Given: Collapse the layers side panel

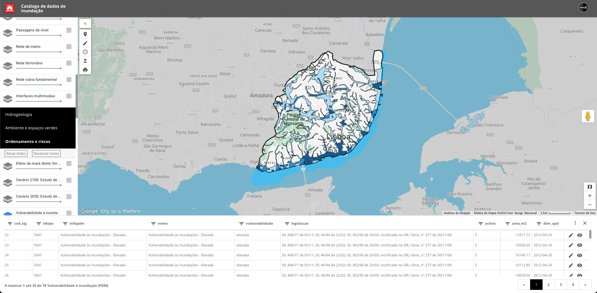Looking at the screenshot, I should 85,23.
